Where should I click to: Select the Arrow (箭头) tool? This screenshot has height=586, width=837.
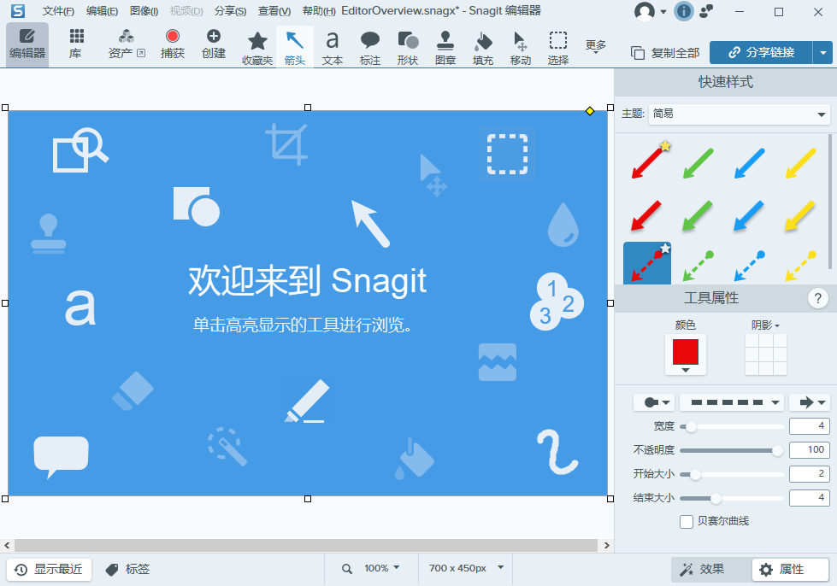[294, 47]
